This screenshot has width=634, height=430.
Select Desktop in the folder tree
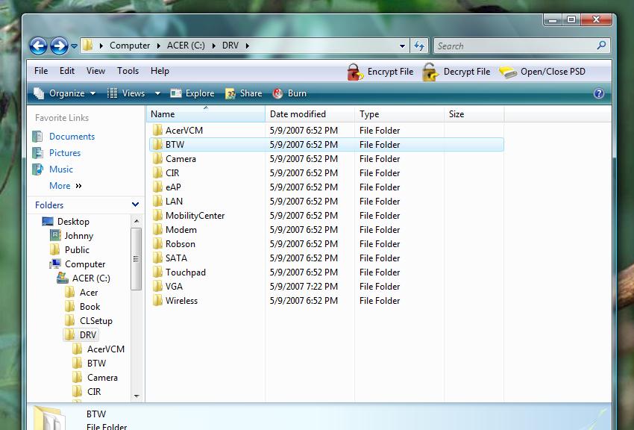(73, 222)
